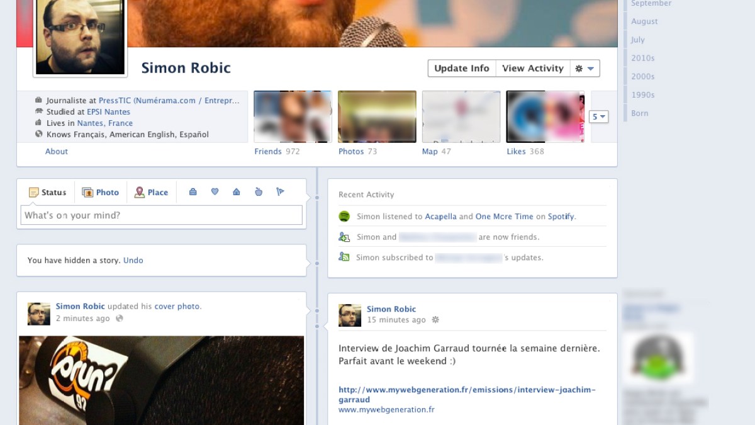This screenshot has height=425, width=755.
Task: Click the briefcase icon next to Journaliste
Action: coord(39,100)
